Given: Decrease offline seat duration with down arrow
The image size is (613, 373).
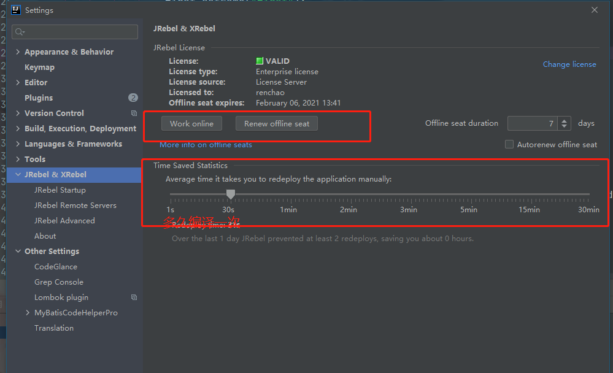Looking at the screenshot, I should tap(564, 126).
